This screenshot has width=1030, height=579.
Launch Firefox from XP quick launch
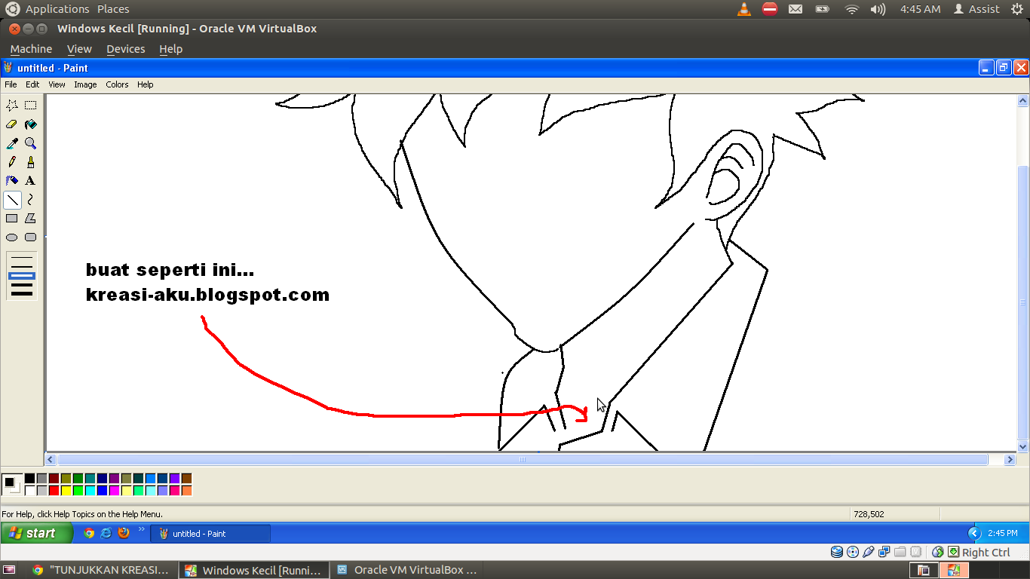(x=124, y=533)
